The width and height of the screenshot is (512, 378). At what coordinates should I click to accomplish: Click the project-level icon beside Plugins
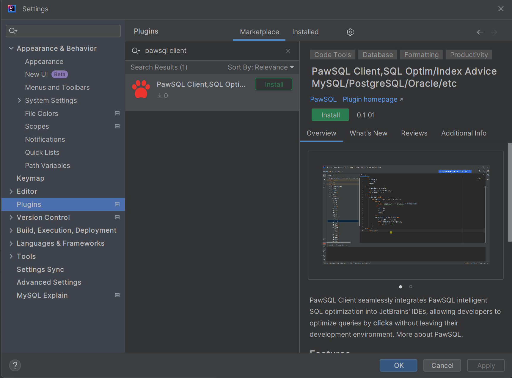point(117,204)
